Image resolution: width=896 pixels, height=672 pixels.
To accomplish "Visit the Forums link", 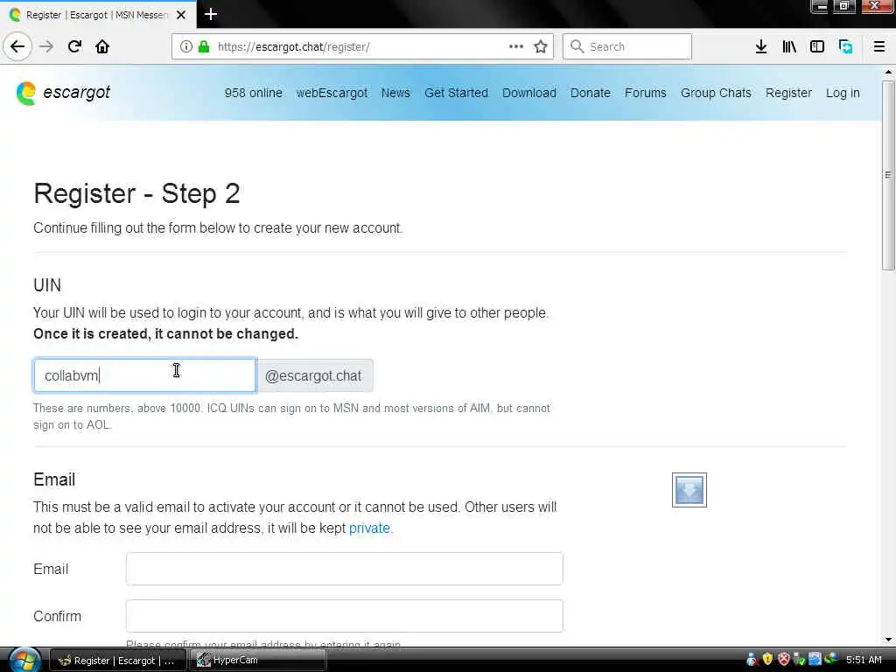I will 645,93.
